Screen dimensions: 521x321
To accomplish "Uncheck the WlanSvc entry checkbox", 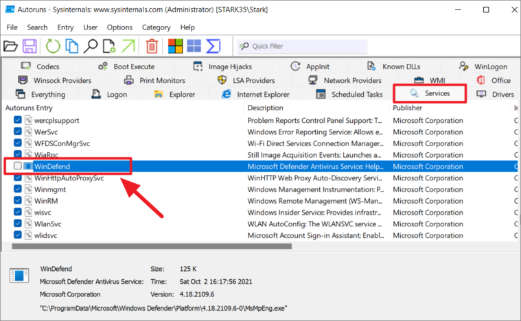I will click(x=18, y=224).
